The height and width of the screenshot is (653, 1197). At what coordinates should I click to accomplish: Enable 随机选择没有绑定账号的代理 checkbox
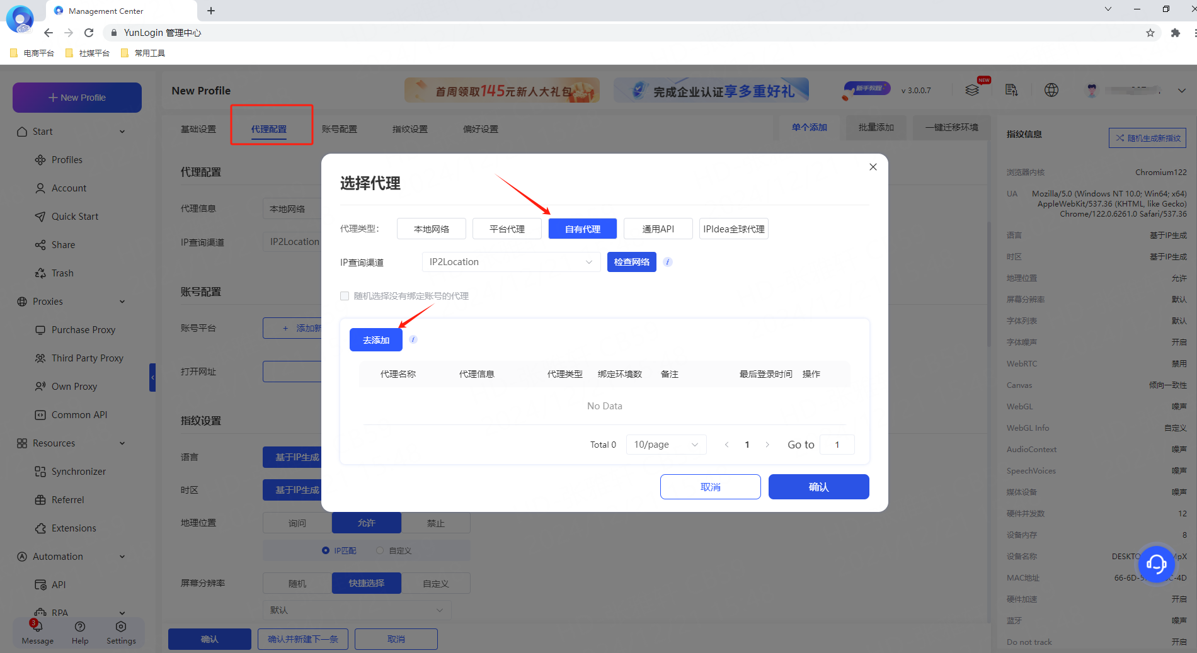pos(345,296)
